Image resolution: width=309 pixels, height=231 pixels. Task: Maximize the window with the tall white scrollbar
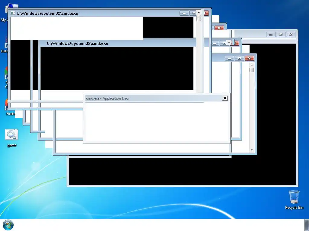click(x=239, y=58)
